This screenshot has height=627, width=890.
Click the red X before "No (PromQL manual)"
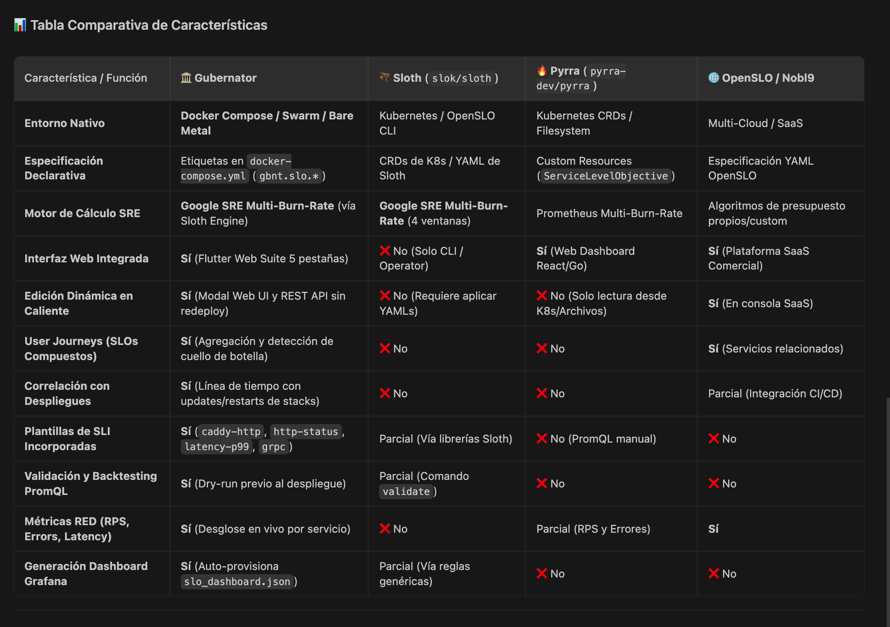click(542, 438)
